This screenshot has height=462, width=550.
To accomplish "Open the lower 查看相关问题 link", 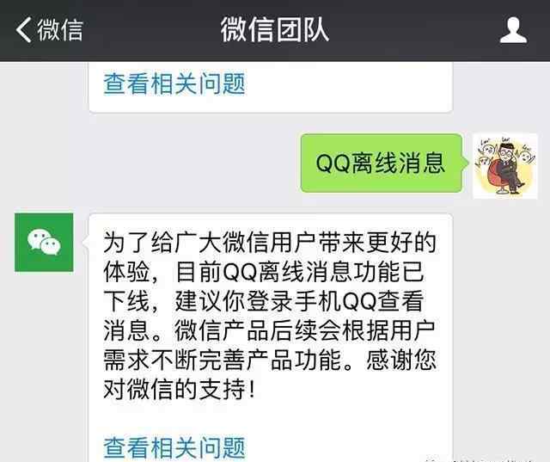I will coord(174,447).
